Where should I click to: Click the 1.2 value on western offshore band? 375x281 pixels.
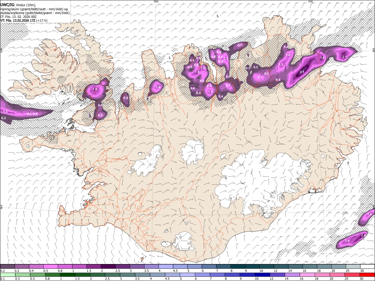(x=5, y=112)
